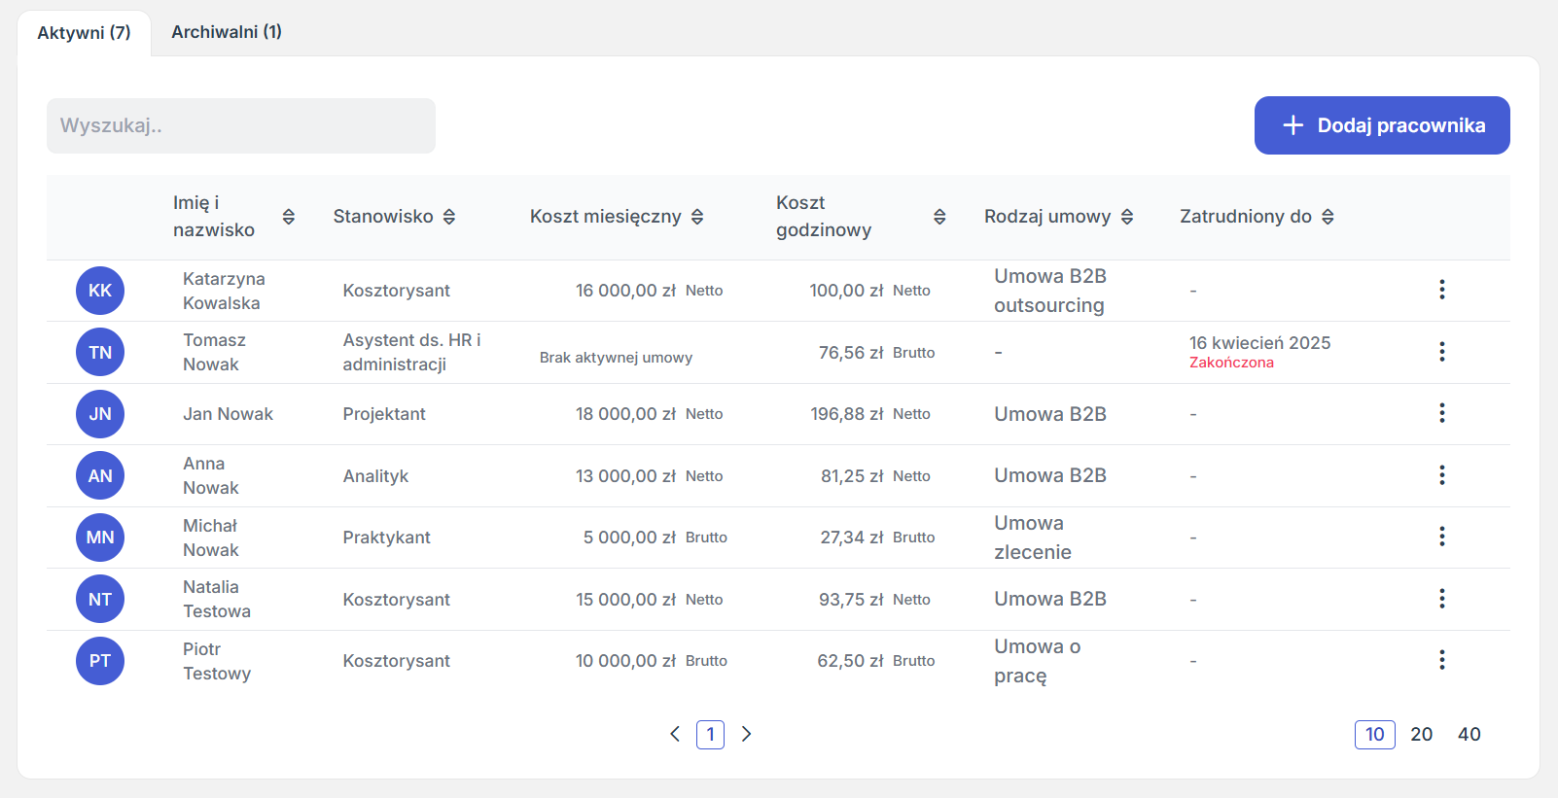Click the JN avatar circle
The width and height of the screenshot is (1558, 798).
pos(100,414)
